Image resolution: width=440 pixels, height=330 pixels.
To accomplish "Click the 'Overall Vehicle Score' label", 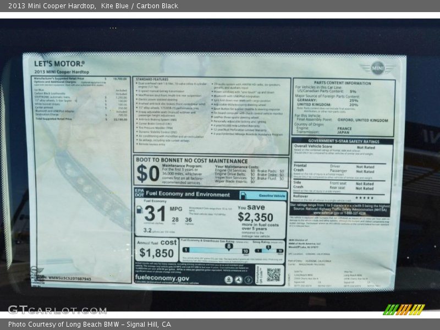I will pyautogui.click(x=313, y=146).
